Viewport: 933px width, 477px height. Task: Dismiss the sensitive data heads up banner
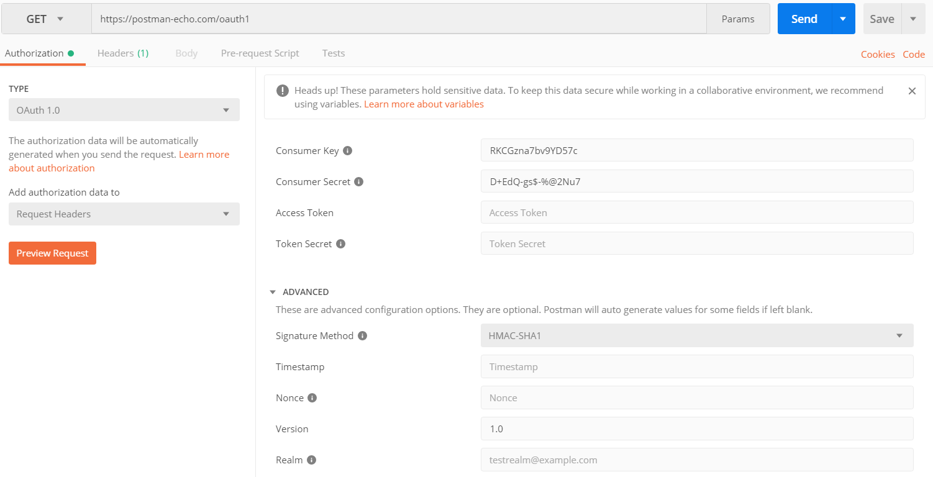point(912,91)
